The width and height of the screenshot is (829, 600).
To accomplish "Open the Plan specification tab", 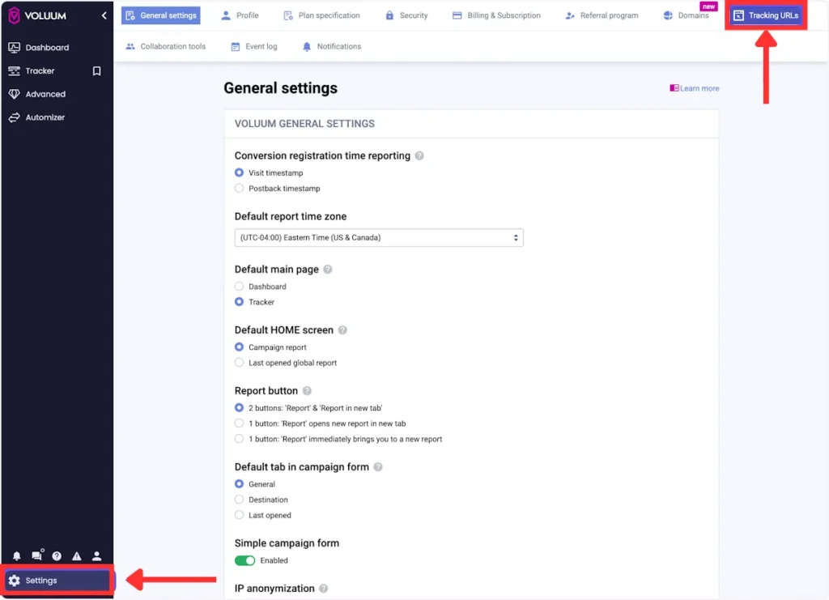I will pos(321,15).
